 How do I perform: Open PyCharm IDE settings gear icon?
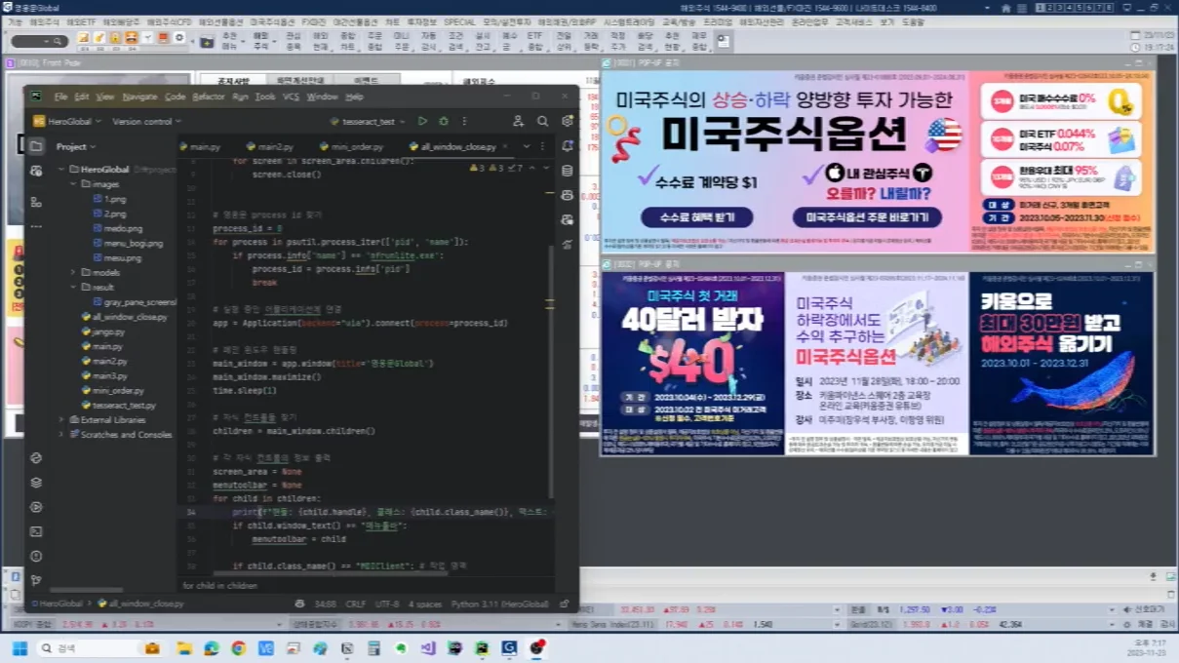pos(568,121)
